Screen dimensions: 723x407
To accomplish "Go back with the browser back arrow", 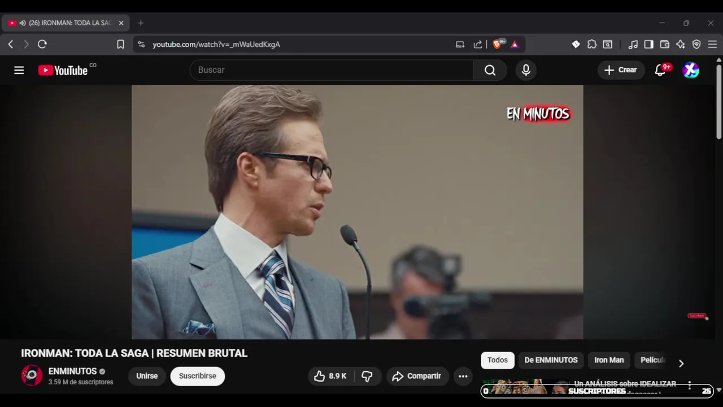I will (11, 44).
